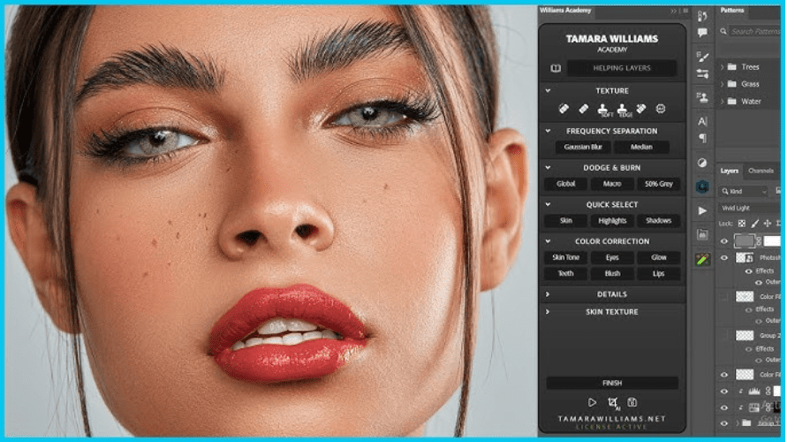Click the Skin Tone color correction button

566,258
